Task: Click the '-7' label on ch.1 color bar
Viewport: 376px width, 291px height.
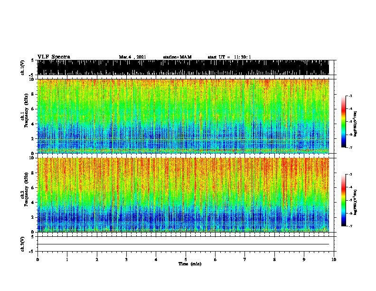Action: coord(350,147)
